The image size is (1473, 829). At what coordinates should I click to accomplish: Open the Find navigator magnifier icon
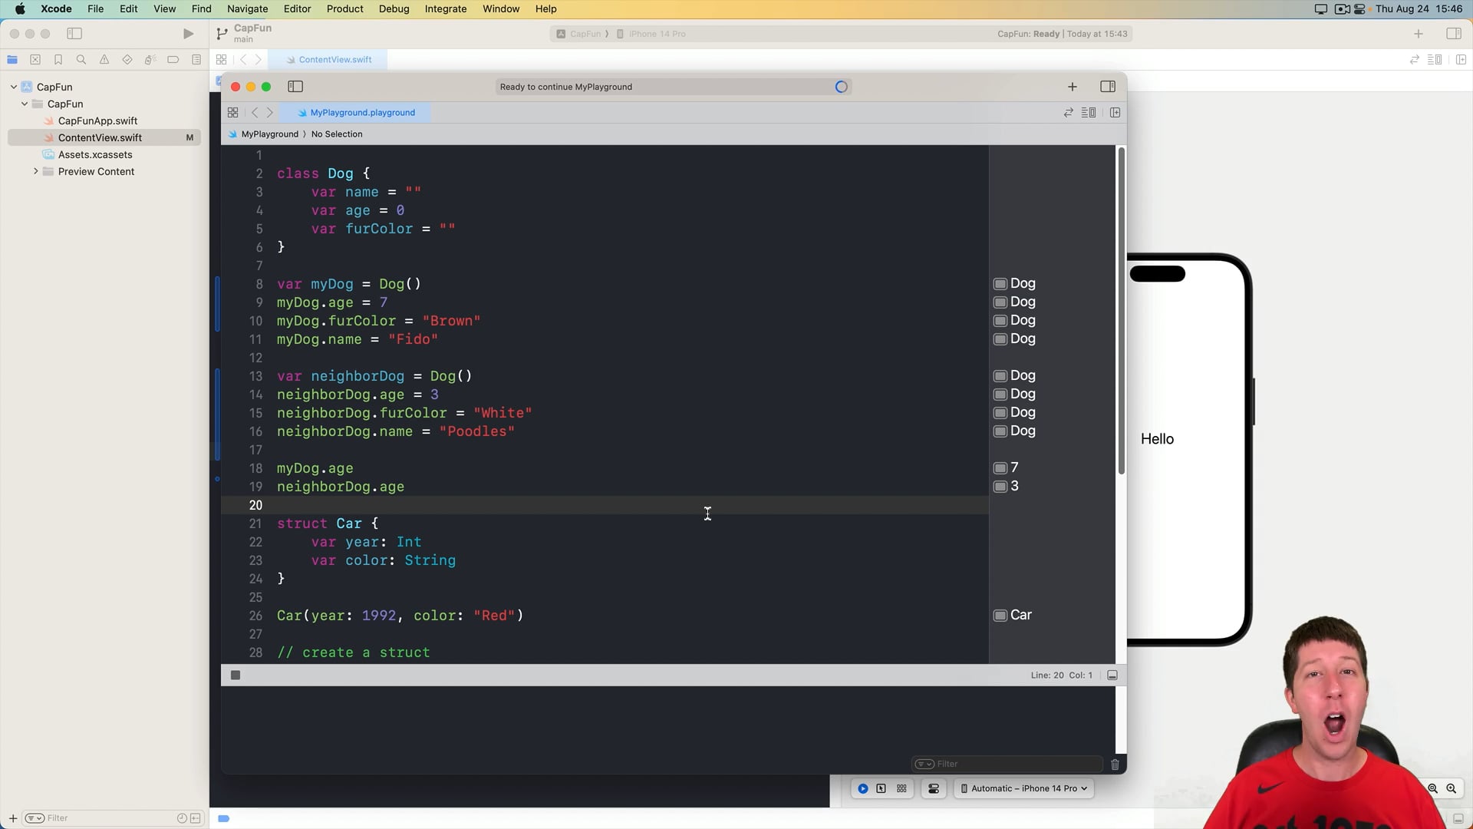81,60
